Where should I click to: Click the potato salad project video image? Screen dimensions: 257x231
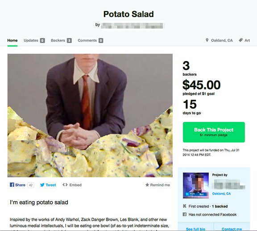click(x=90, y=115)
